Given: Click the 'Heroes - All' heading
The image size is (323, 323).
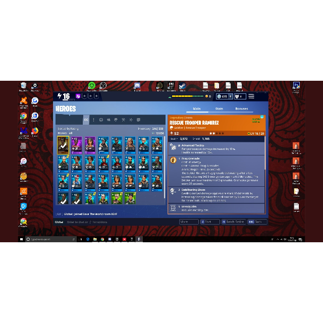Looking at the screenshot, I should click(x=65, y=133).
